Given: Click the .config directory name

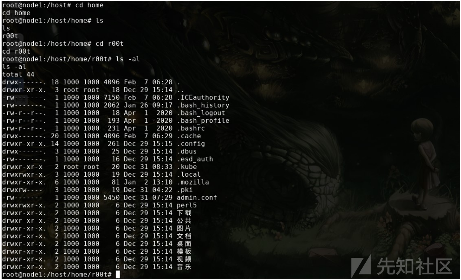Looking at the screenshot, I should tap(191, 143).
